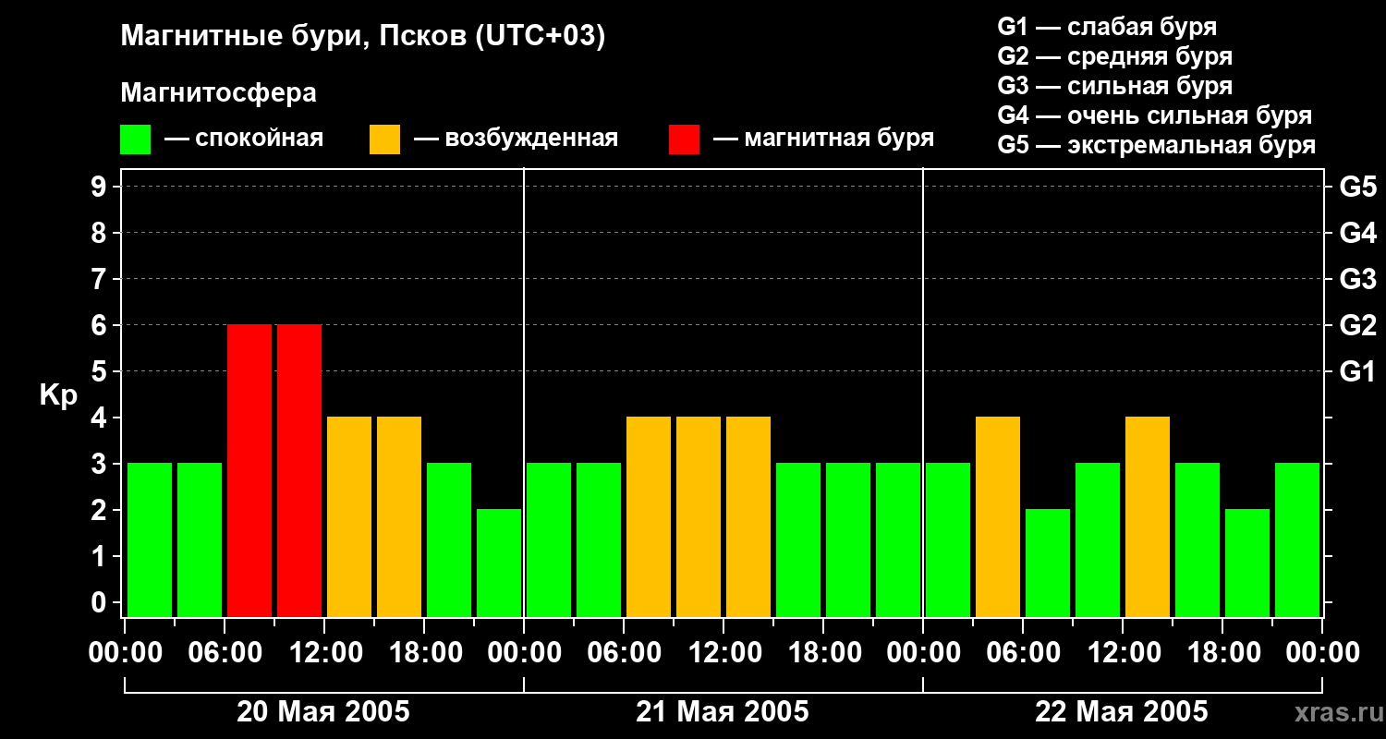Click the second red Kp 6 bar

coord(299,470)
